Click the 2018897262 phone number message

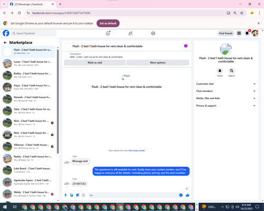point(79,184)
